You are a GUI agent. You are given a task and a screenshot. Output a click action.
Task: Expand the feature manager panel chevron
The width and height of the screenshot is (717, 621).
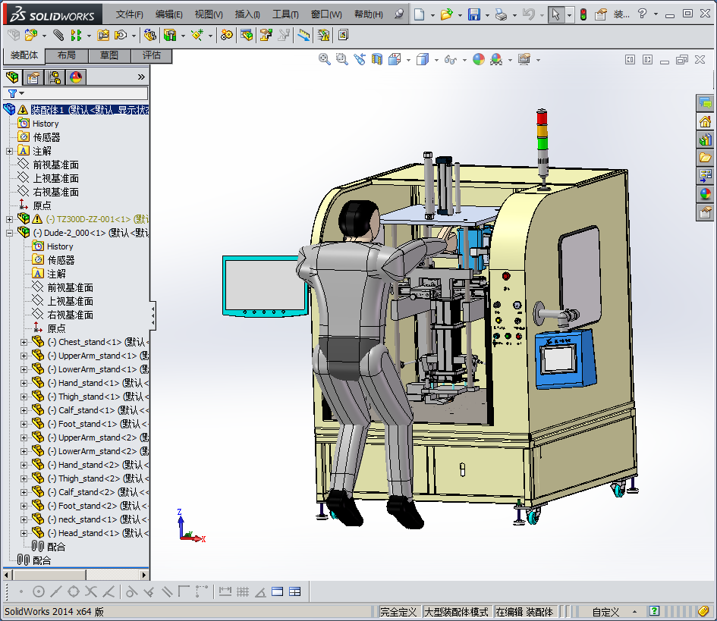click(x=140, y=77)
